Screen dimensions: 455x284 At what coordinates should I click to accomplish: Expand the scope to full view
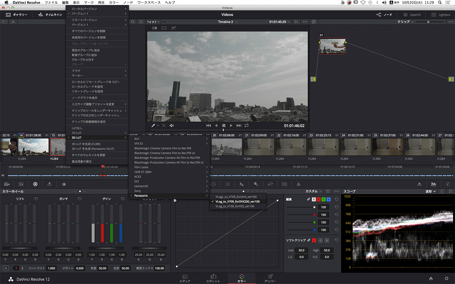[450, 191]
